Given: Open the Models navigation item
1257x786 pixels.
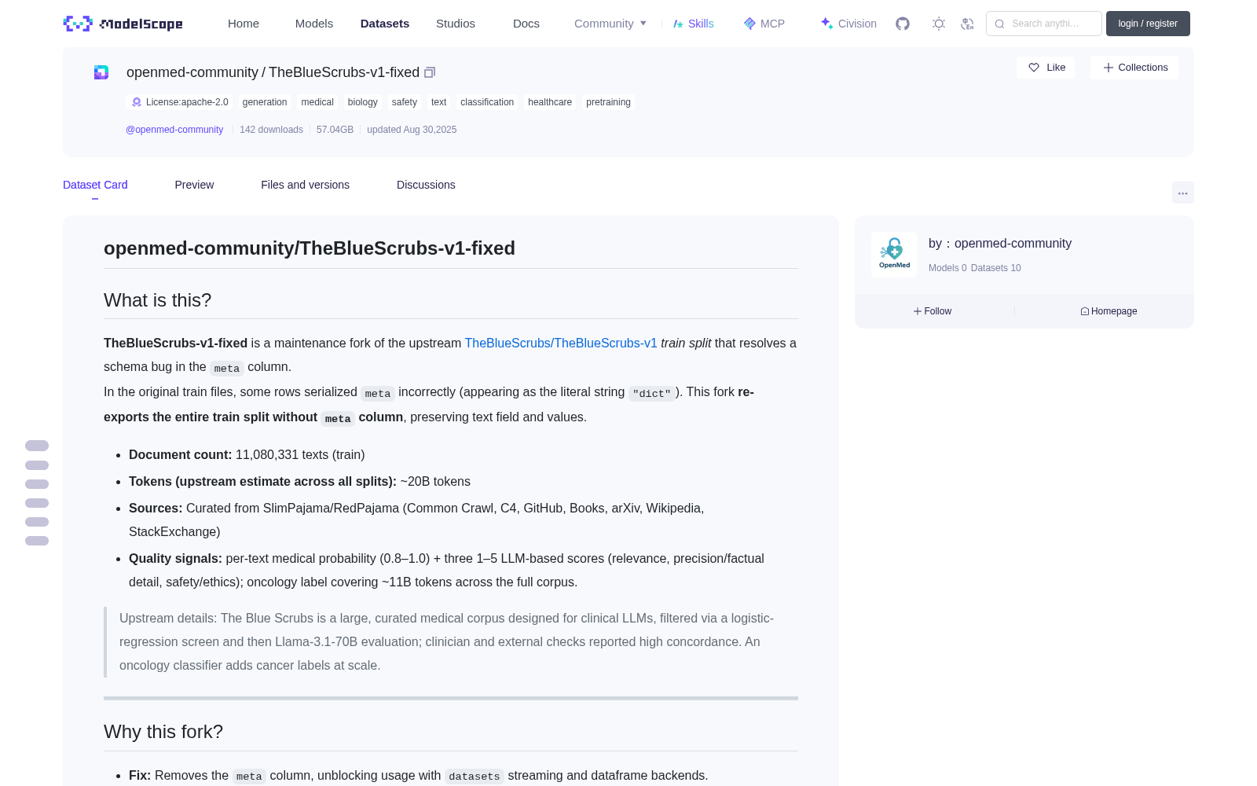Looking at the screenshot, I should tap(314, 24).
